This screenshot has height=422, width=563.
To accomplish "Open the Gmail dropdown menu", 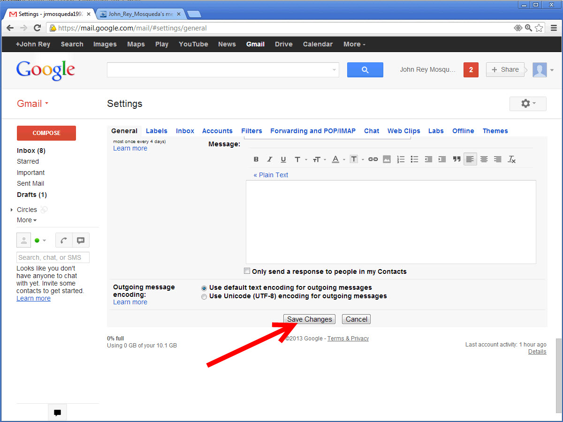I will [x=33, y=104].
